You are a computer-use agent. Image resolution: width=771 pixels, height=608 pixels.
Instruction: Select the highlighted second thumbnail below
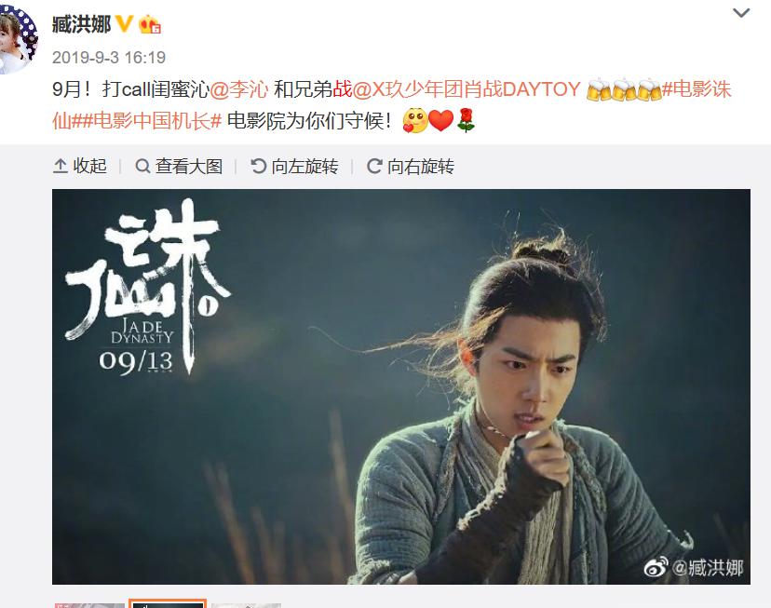(x=168, y=603)
